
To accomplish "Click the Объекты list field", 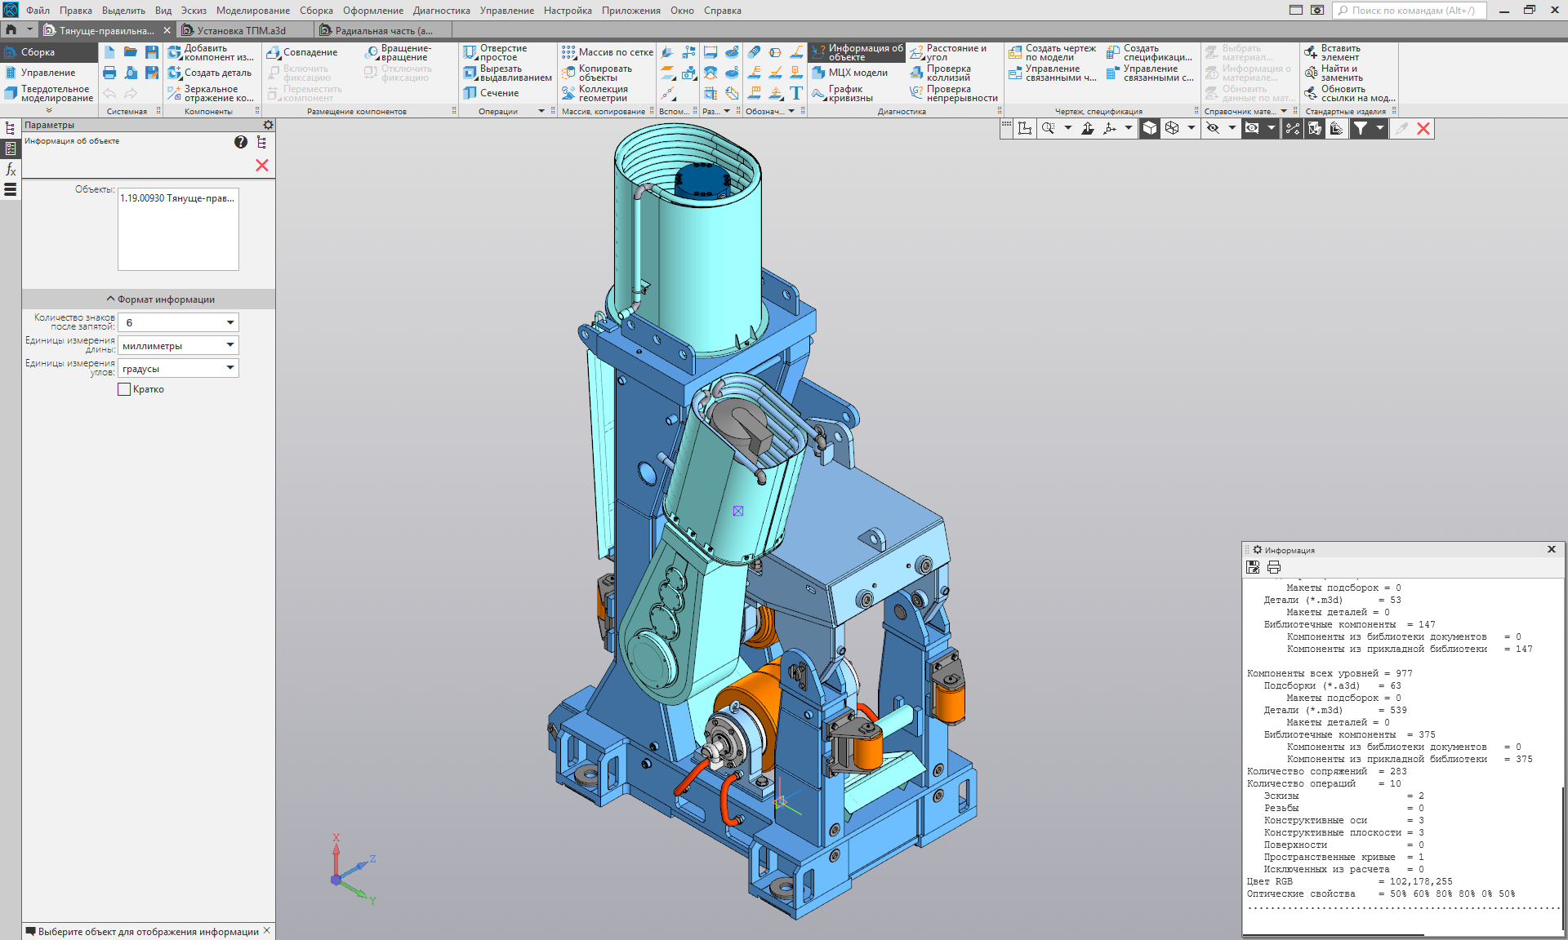I will pos(178,229).
